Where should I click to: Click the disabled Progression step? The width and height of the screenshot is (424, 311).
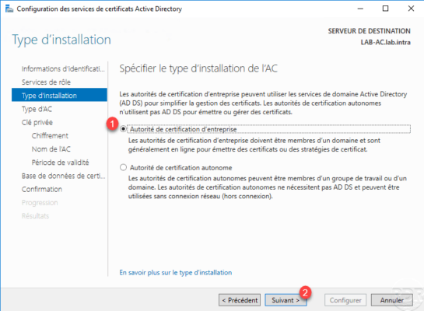(x=40, y=203)
